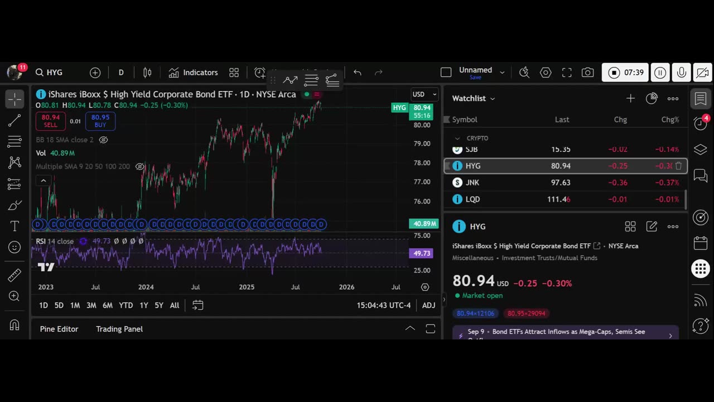Expand the Watchlist name dropdown

coord(474,98)
